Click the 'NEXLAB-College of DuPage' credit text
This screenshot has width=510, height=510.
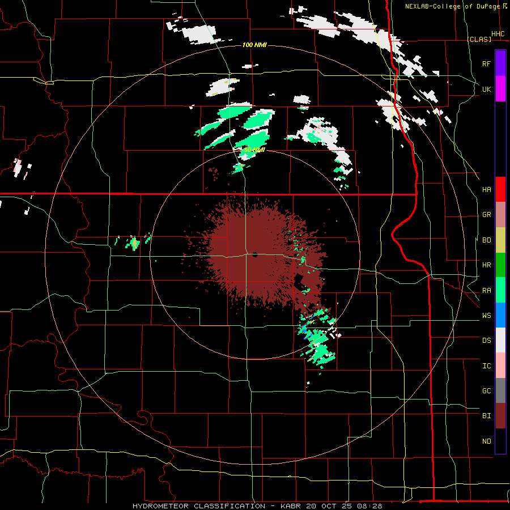pos(452,6)
